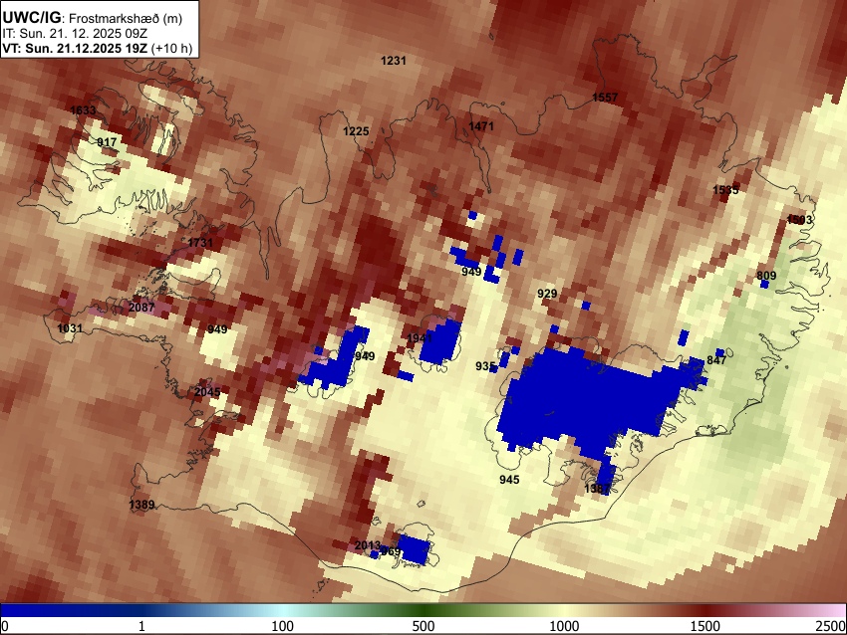The height and width of the screenshot is (635, 847).
Task: Click the blue Hofsjökull patch next to 1941
Action: [439, 341]
